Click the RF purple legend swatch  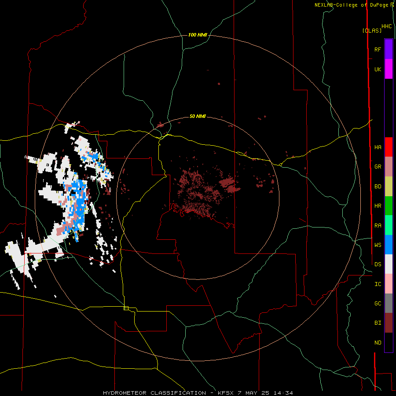[389, 49]
